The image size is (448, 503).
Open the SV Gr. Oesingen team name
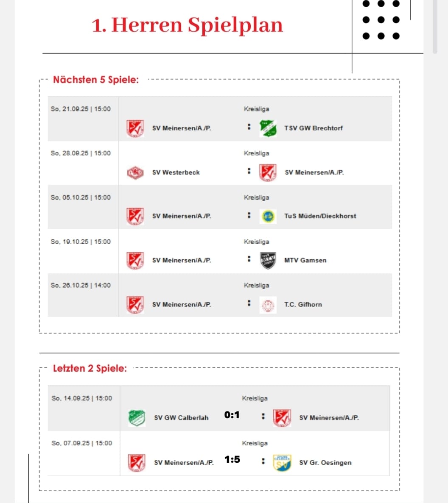click(x=325, y=463)
